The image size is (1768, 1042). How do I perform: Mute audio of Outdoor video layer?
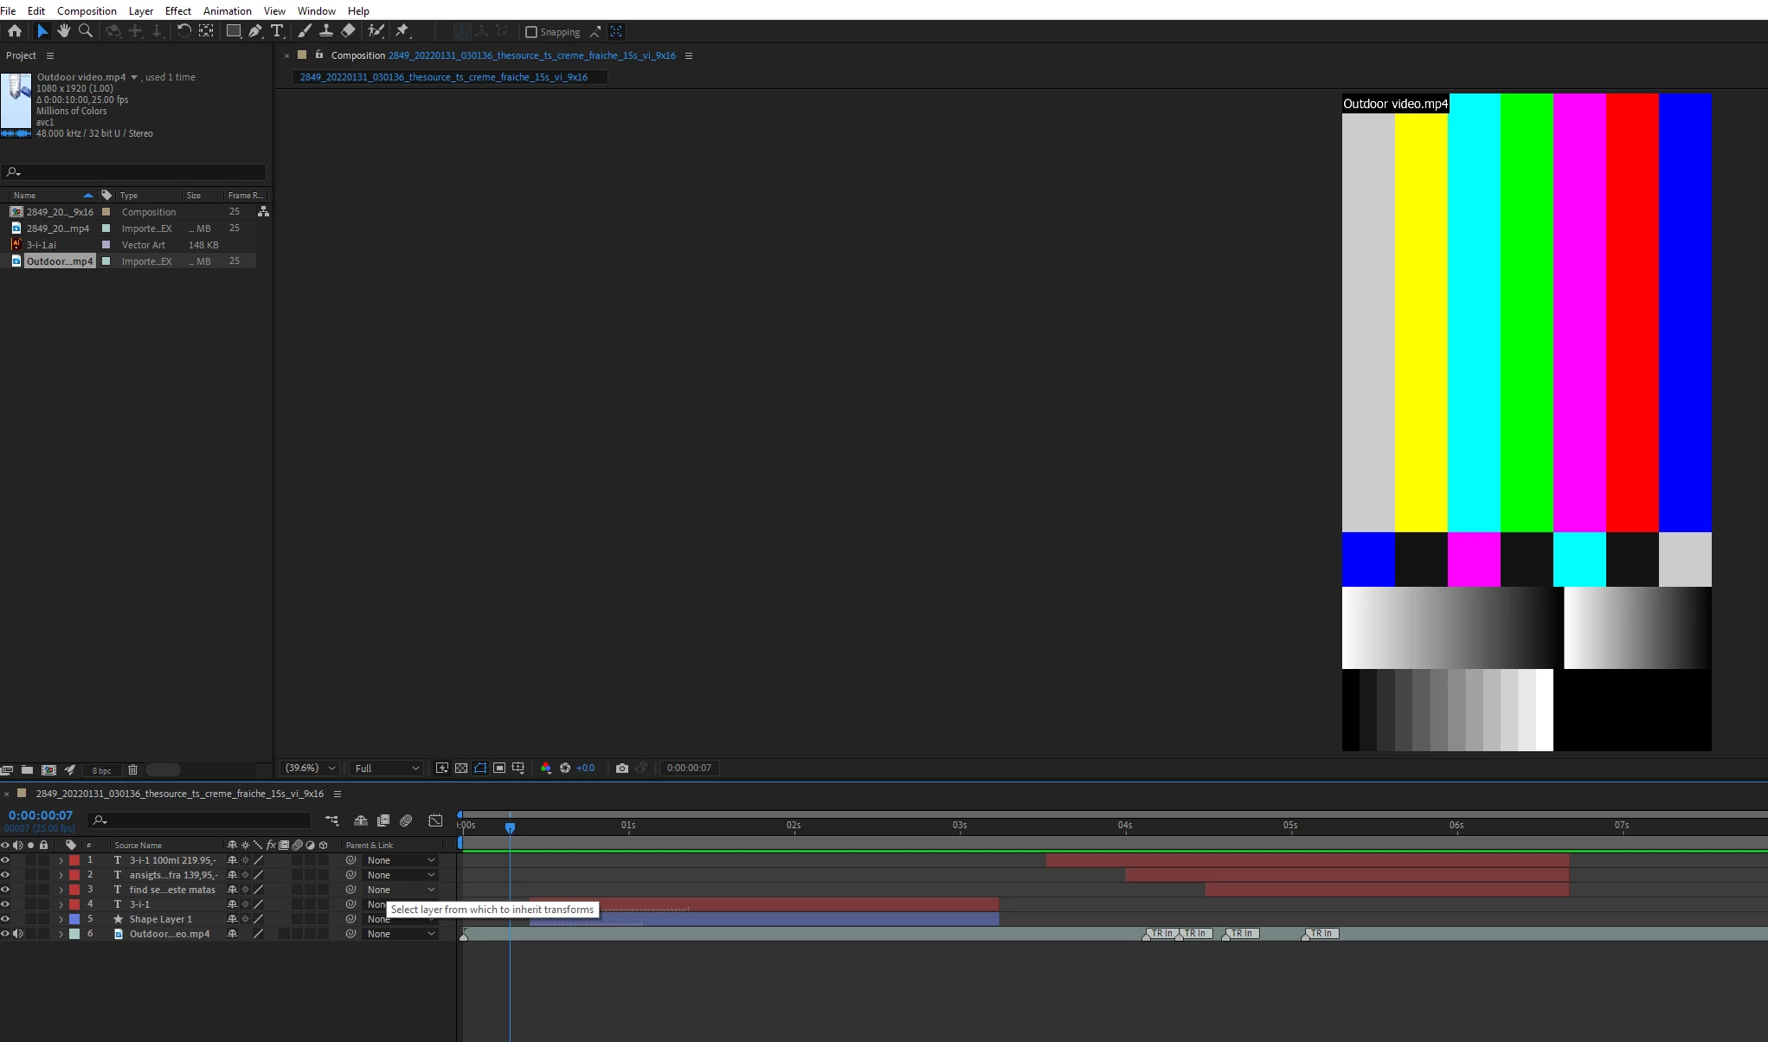click(x=18, y=934)
